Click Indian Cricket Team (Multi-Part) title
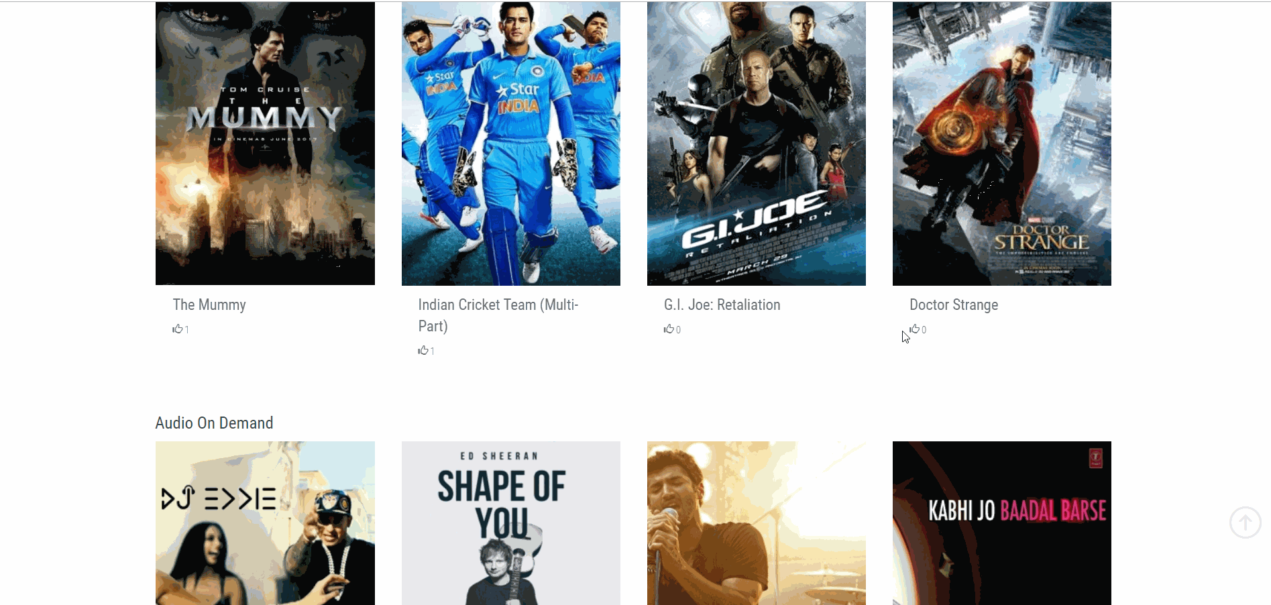Viewport: 1271px width, 605px height. tap(498, 315)
